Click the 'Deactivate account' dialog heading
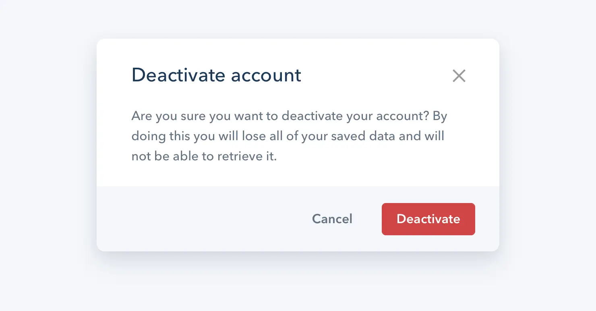 click(x=216, y=75)
